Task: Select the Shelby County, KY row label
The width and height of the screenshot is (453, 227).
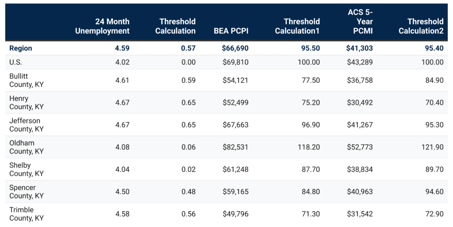Action: pyautogui.click(x=26, y=169)
